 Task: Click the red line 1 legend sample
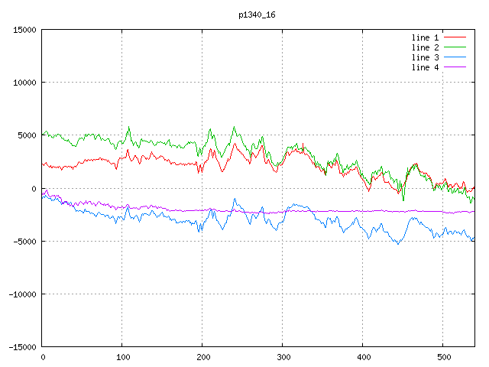click(x=455, y=37)
